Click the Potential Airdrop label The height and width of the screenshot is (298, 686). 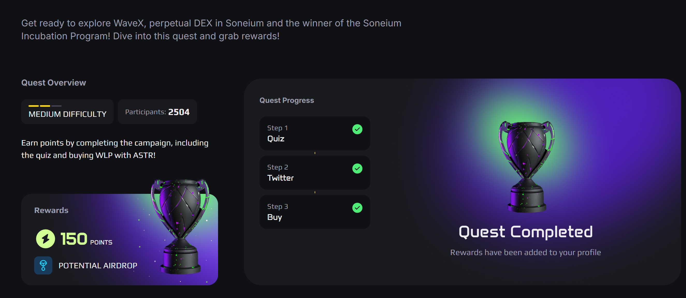98,265
